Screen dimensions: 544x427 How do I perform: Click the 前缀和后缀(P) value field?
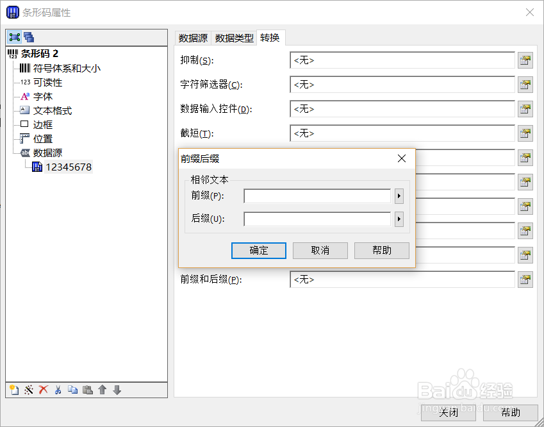402,280
